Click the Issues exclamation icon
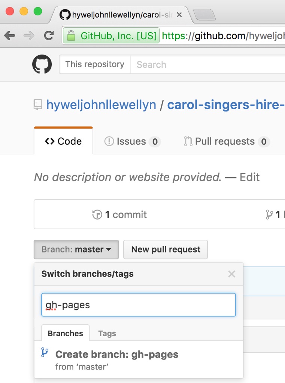Screen dimensions: 285x383 click(x=109, y=141)
